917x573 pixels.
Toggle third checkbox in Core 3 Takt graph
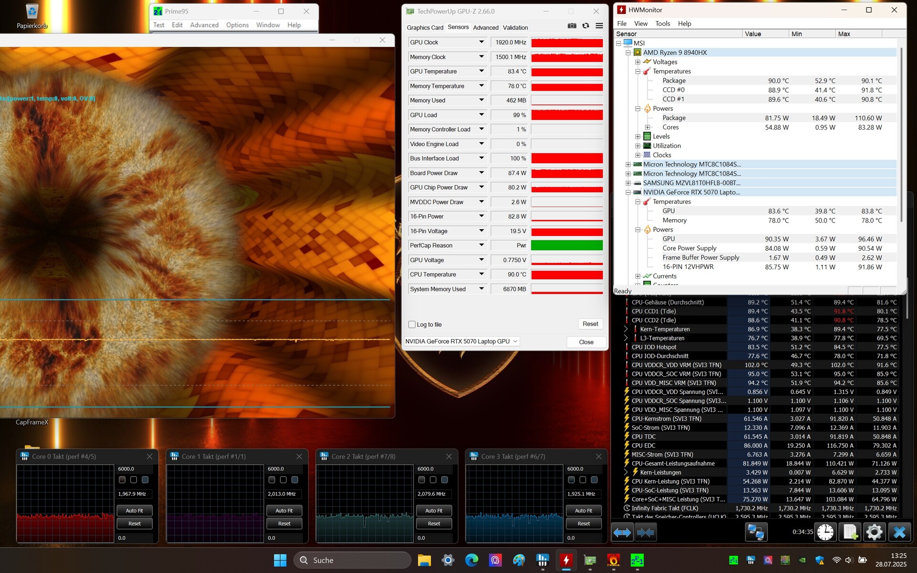[x=594, y=480]
